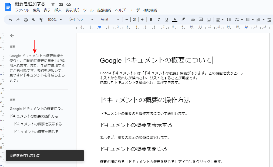Click the title Google ドキュメントの概要について

click(156, 60)
